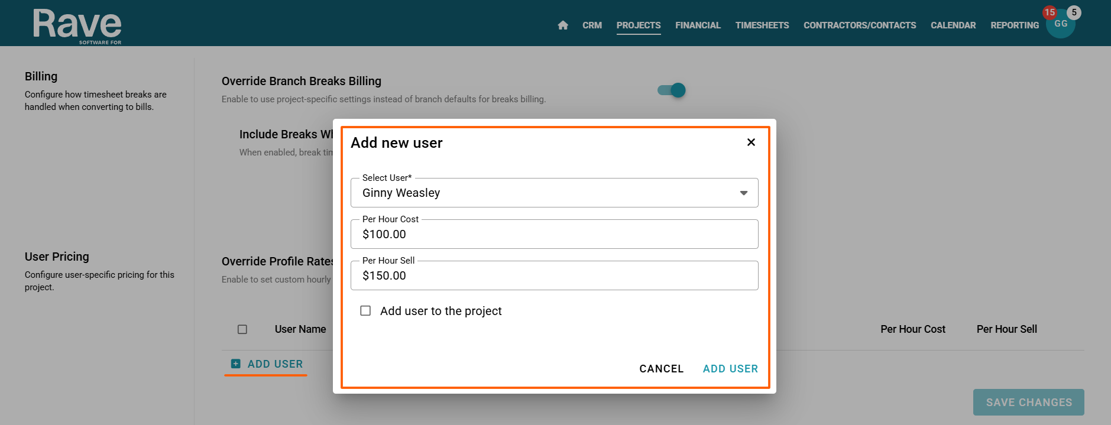This screenshot has width=1111, height=425.
Task: Navigate to Contractors/Contacts
Action: click(860, 25)
